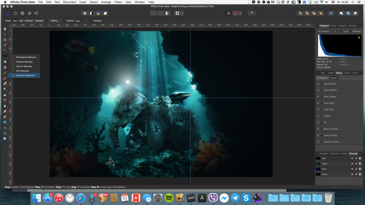Switch to the Layers panel tab
The height and width of the screenshot is (205, 365).
(x=331, y=73)
